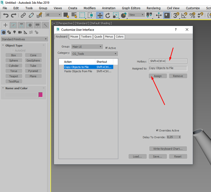Choose the Select Object tool
The width and height of the screenshot is (211, 192).
tap(66, 15)
